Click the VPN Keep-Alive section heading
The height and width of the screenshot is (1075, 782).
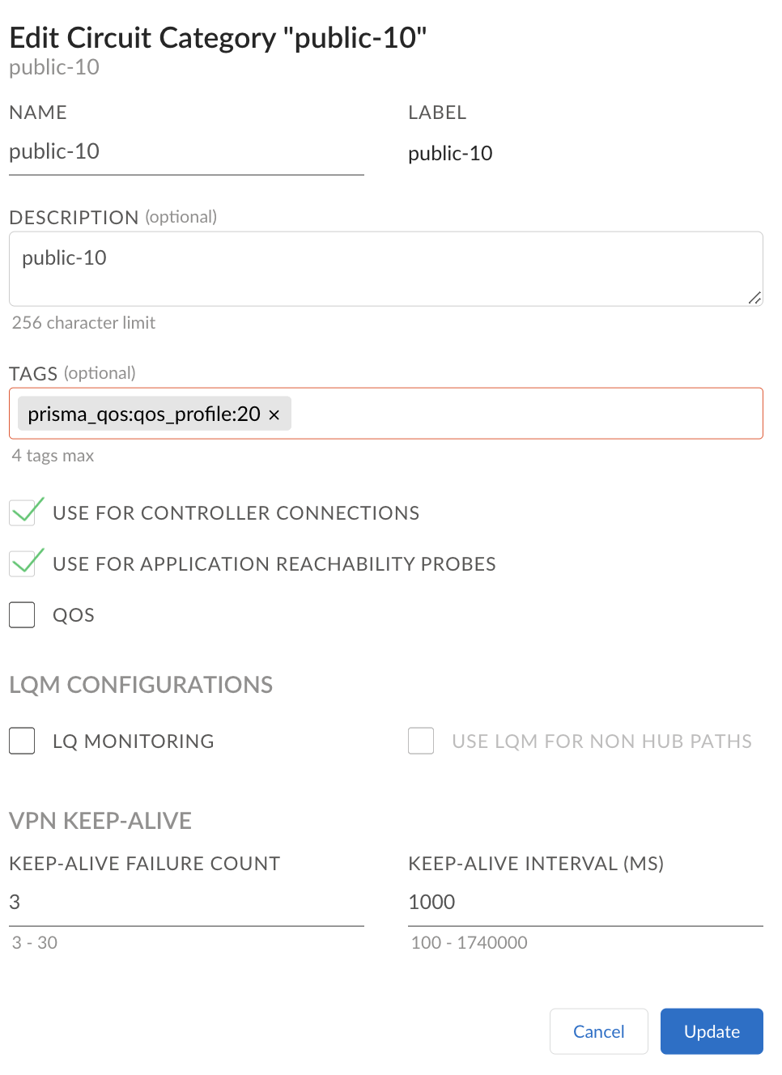pyautogui.click(x=100, y=821)
